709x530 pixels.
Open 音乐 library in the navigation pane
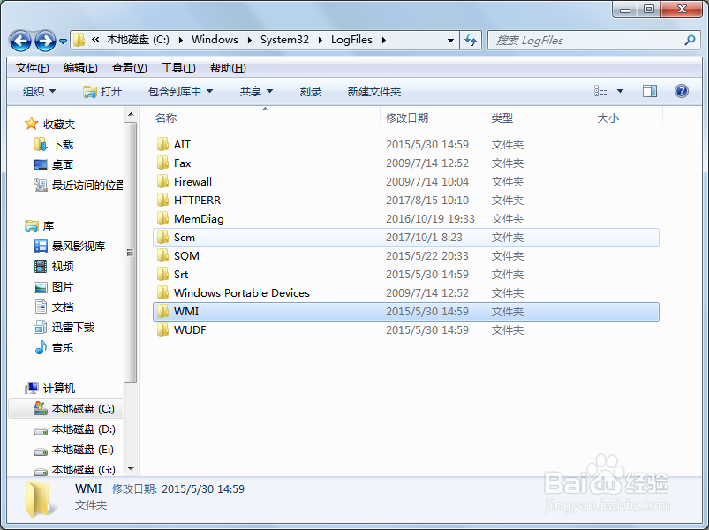pos(63,348)
